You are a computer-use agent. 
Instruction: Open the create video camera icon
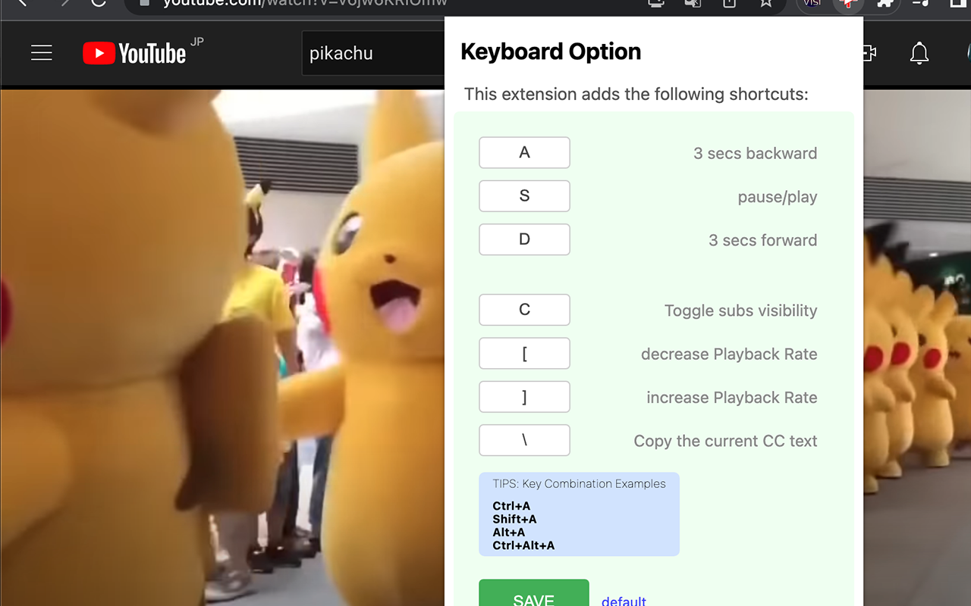pyautogui.click(x=869, y=53)
